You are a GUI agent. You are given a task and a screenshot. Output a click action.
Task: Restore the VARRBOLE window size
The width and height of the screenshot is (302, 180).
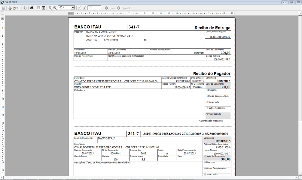point(291,2)
